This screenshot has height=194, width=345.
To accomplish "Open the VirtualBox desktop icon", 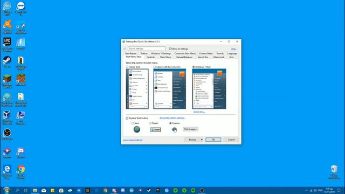I will [7, 117].
